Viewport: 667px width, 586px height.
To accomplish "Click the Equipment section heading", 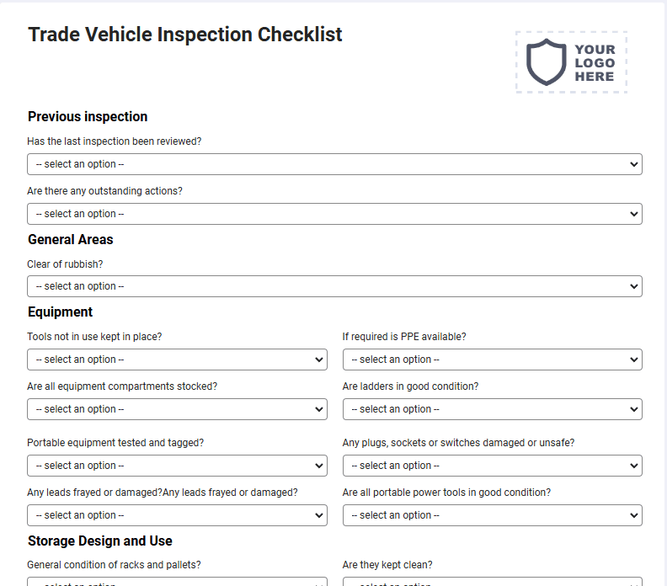I will 60,312.
